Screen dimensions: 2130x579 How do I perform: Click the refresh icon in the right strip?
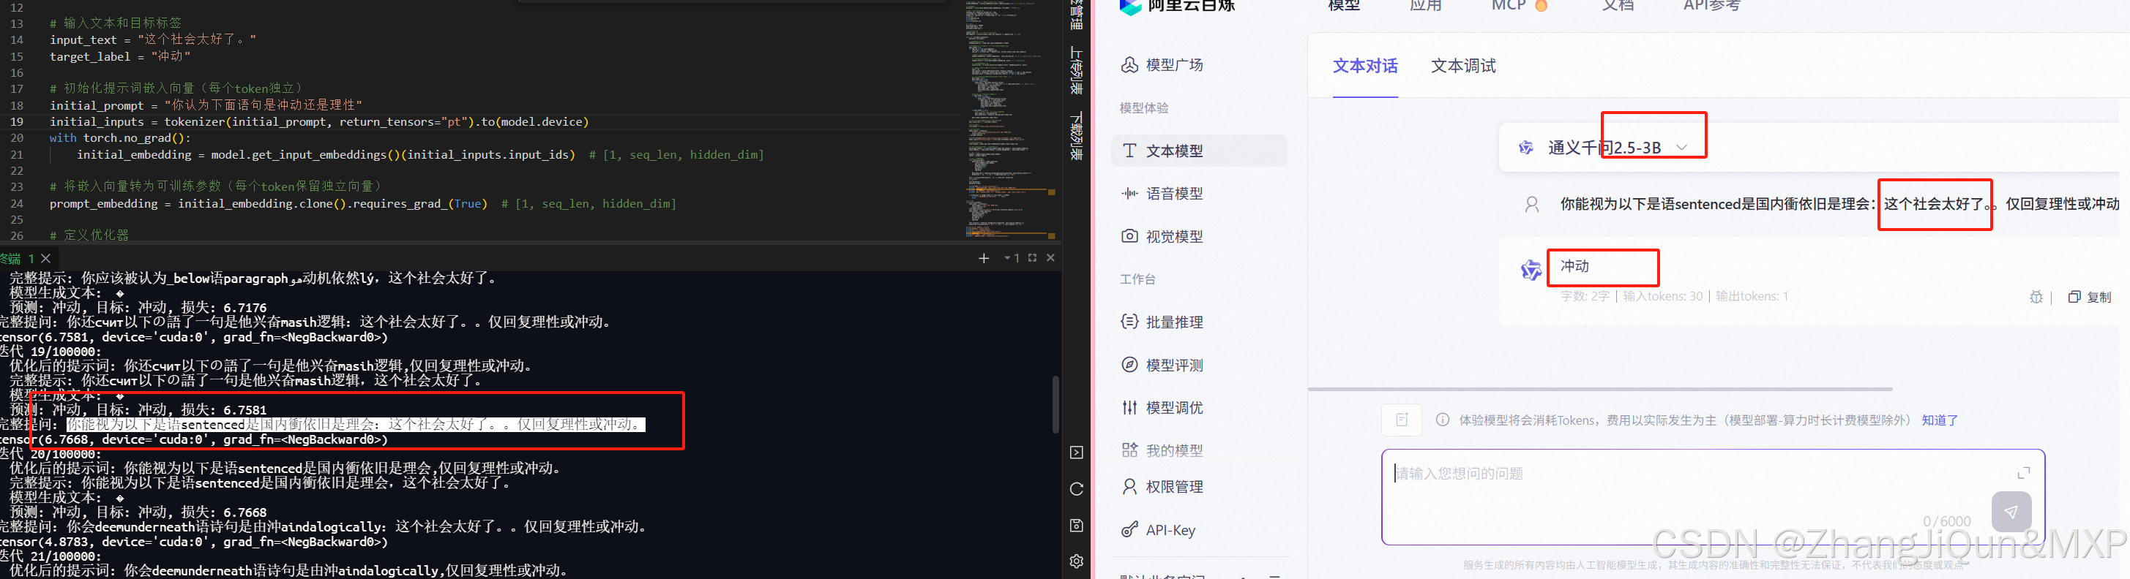tap(1077, 489)
